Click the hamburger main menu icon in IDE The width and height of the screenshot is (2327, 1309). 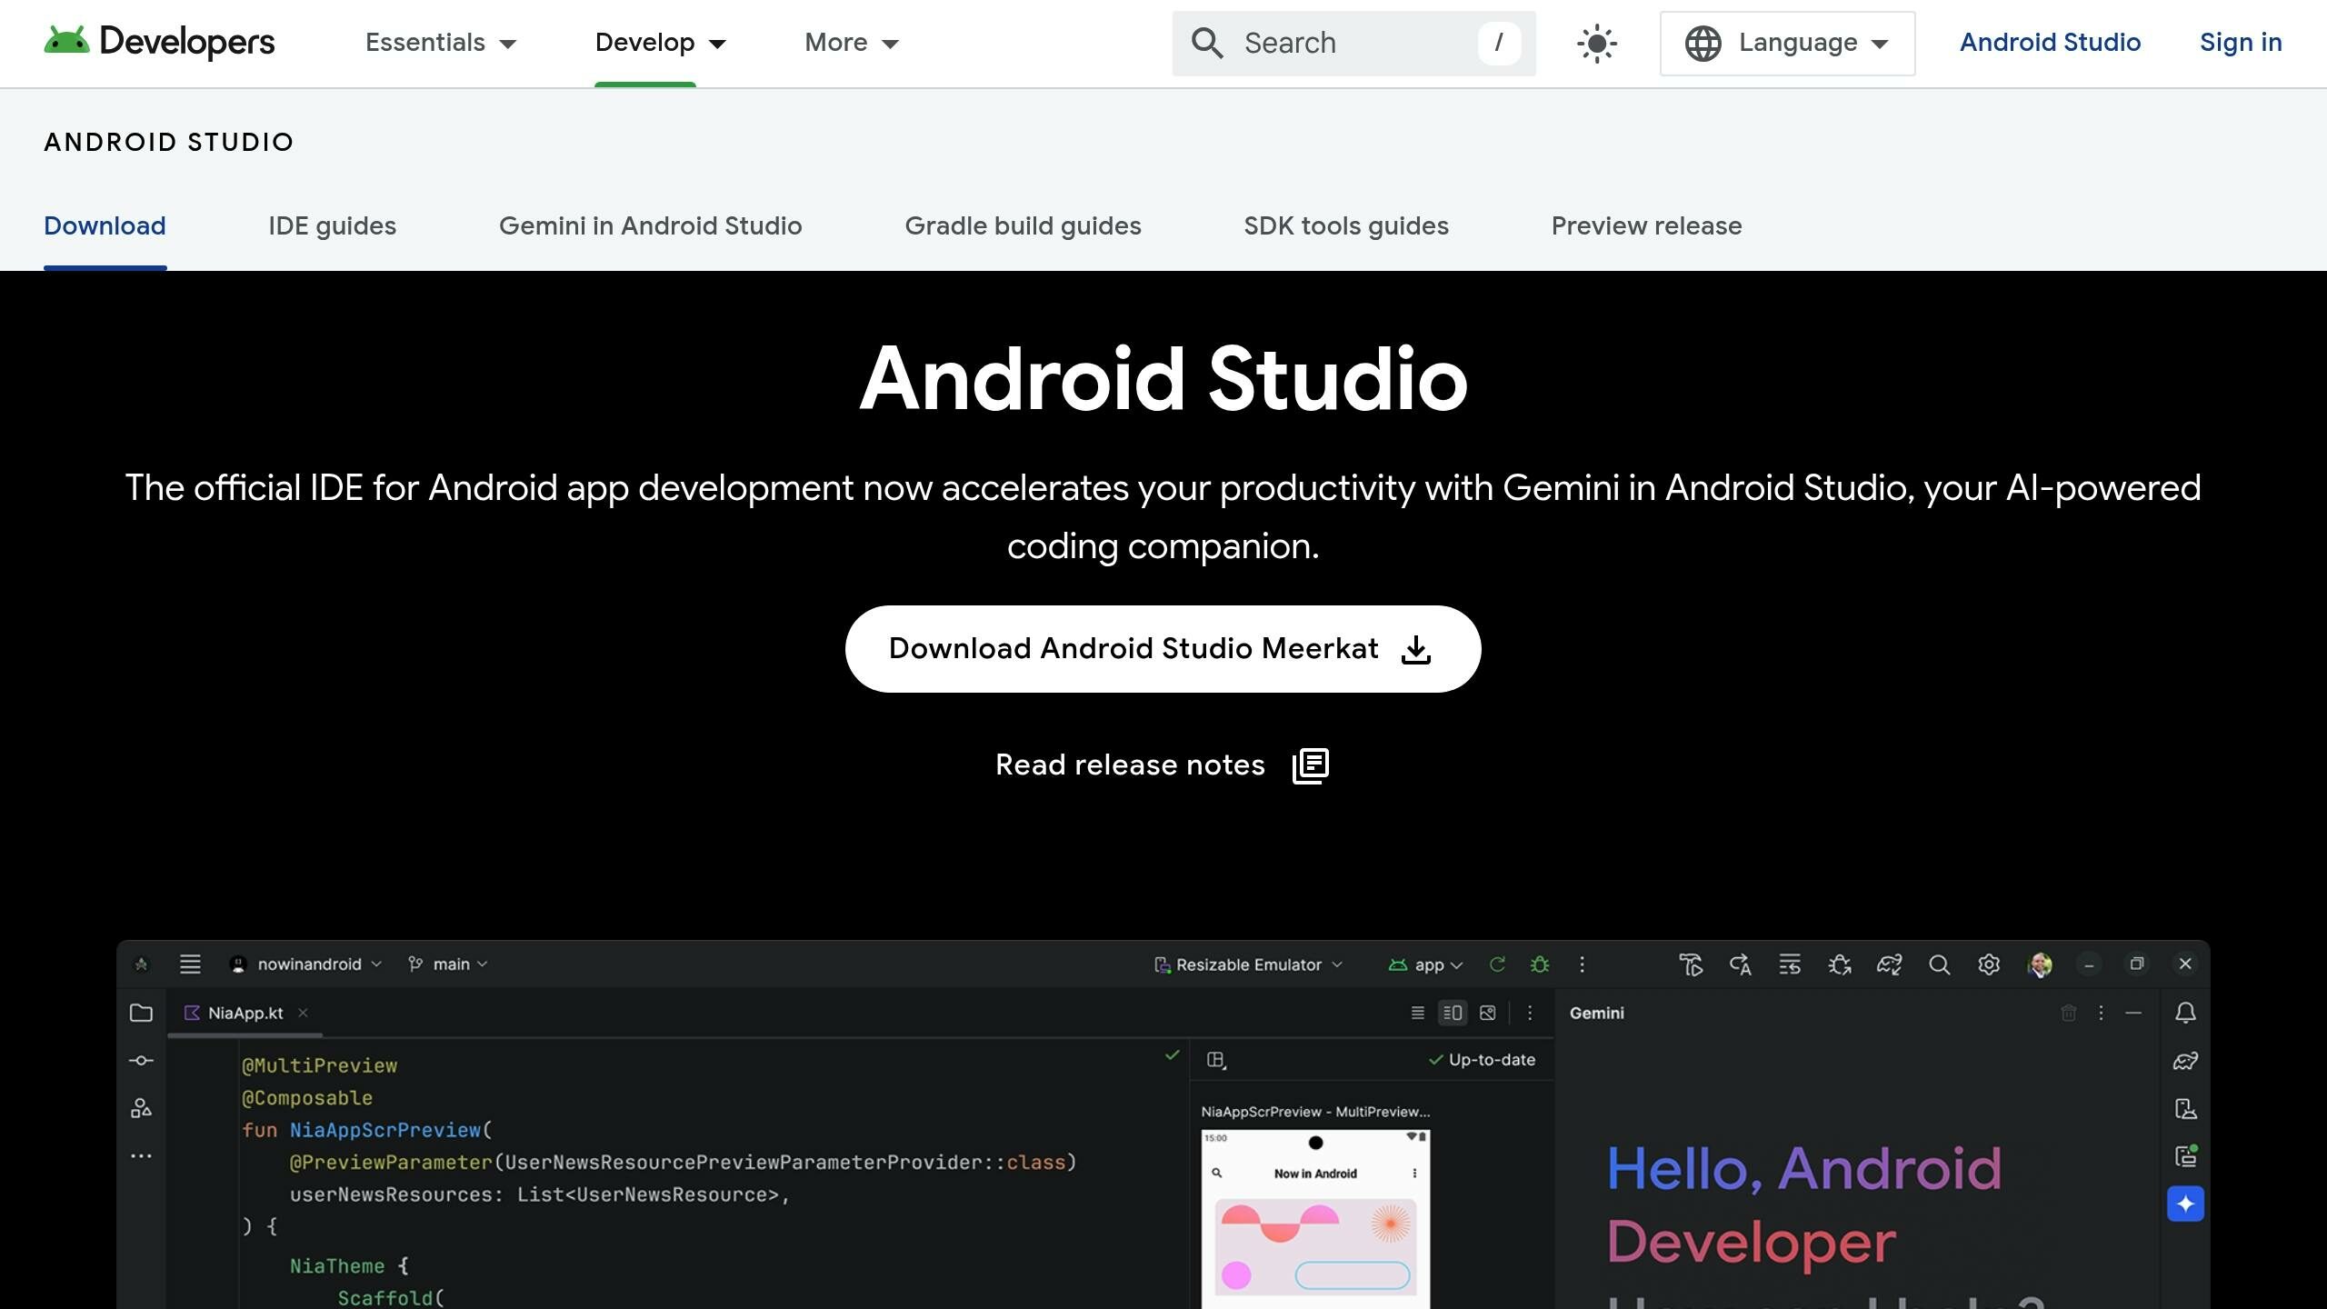(190, 964)
